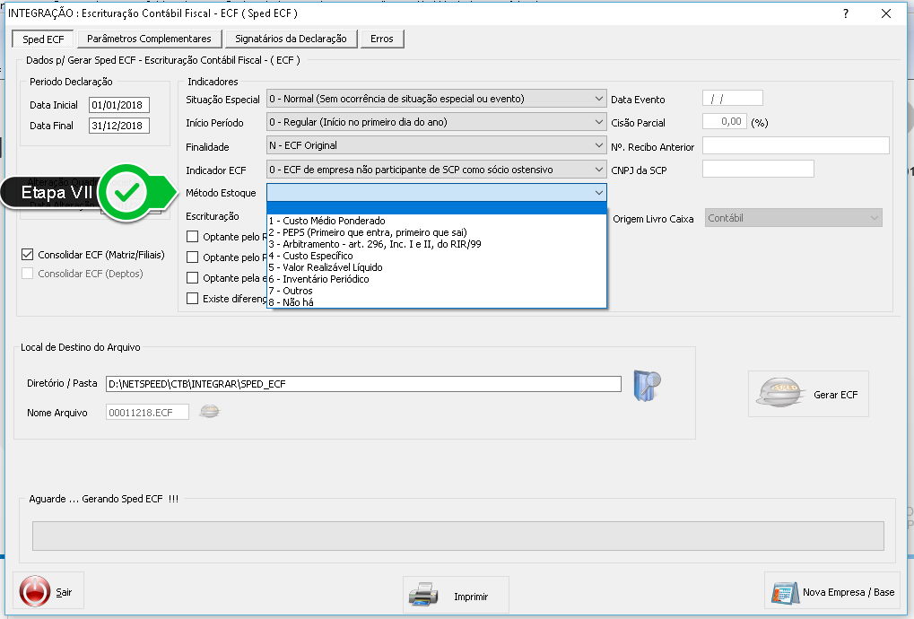This screenshot has height=619, width=914.
Task: Open the Signatários da Declaração tab
Action: [x=291, y=39]
